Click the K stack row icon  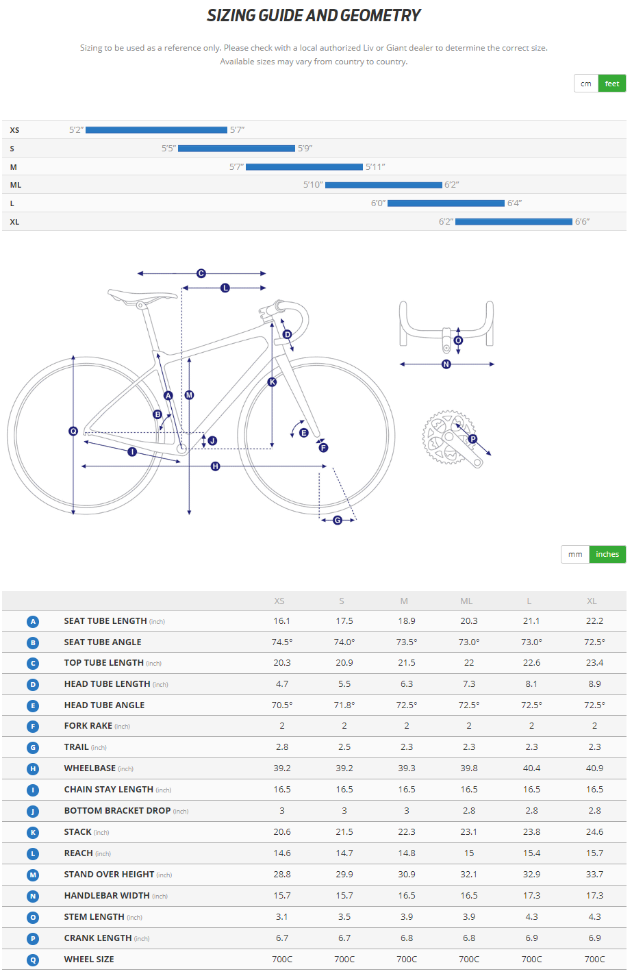point(33,833)
